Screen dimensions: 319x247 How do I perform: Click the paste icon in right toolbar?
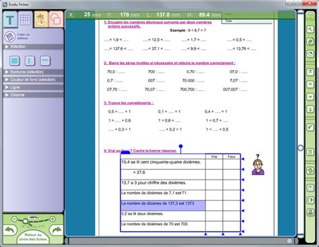[310, 54]
